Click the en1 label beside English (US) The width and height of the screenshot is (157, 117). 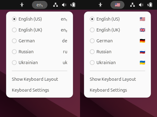(64, 19)
